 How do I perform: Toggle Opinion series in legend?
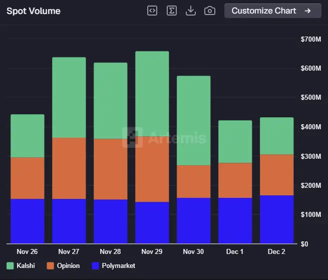click(68, 265)
